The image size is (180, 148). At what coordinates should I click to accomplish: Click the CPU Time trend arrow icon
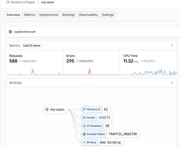pos(141,61)
